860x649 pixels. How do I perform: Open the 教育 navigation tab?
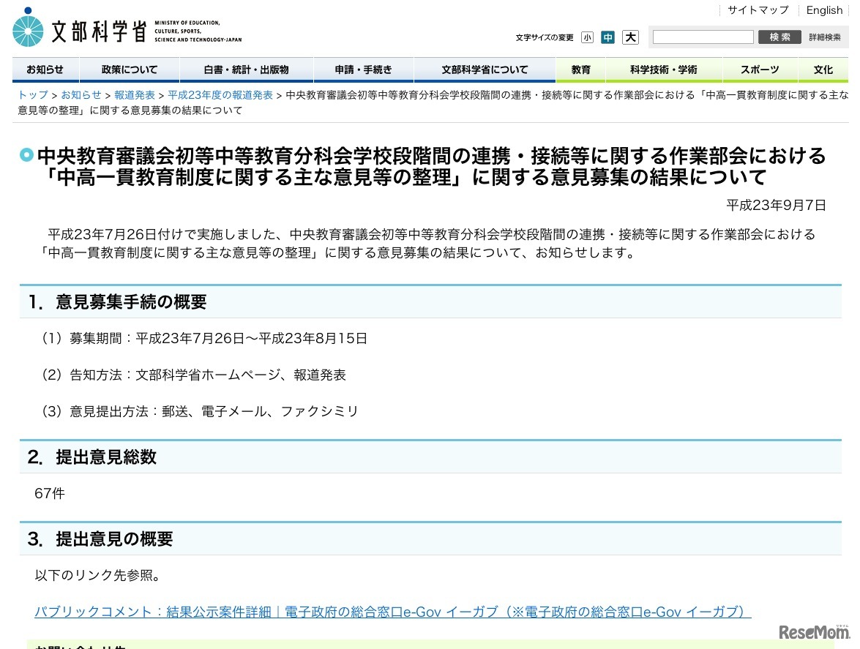[580, 70]
